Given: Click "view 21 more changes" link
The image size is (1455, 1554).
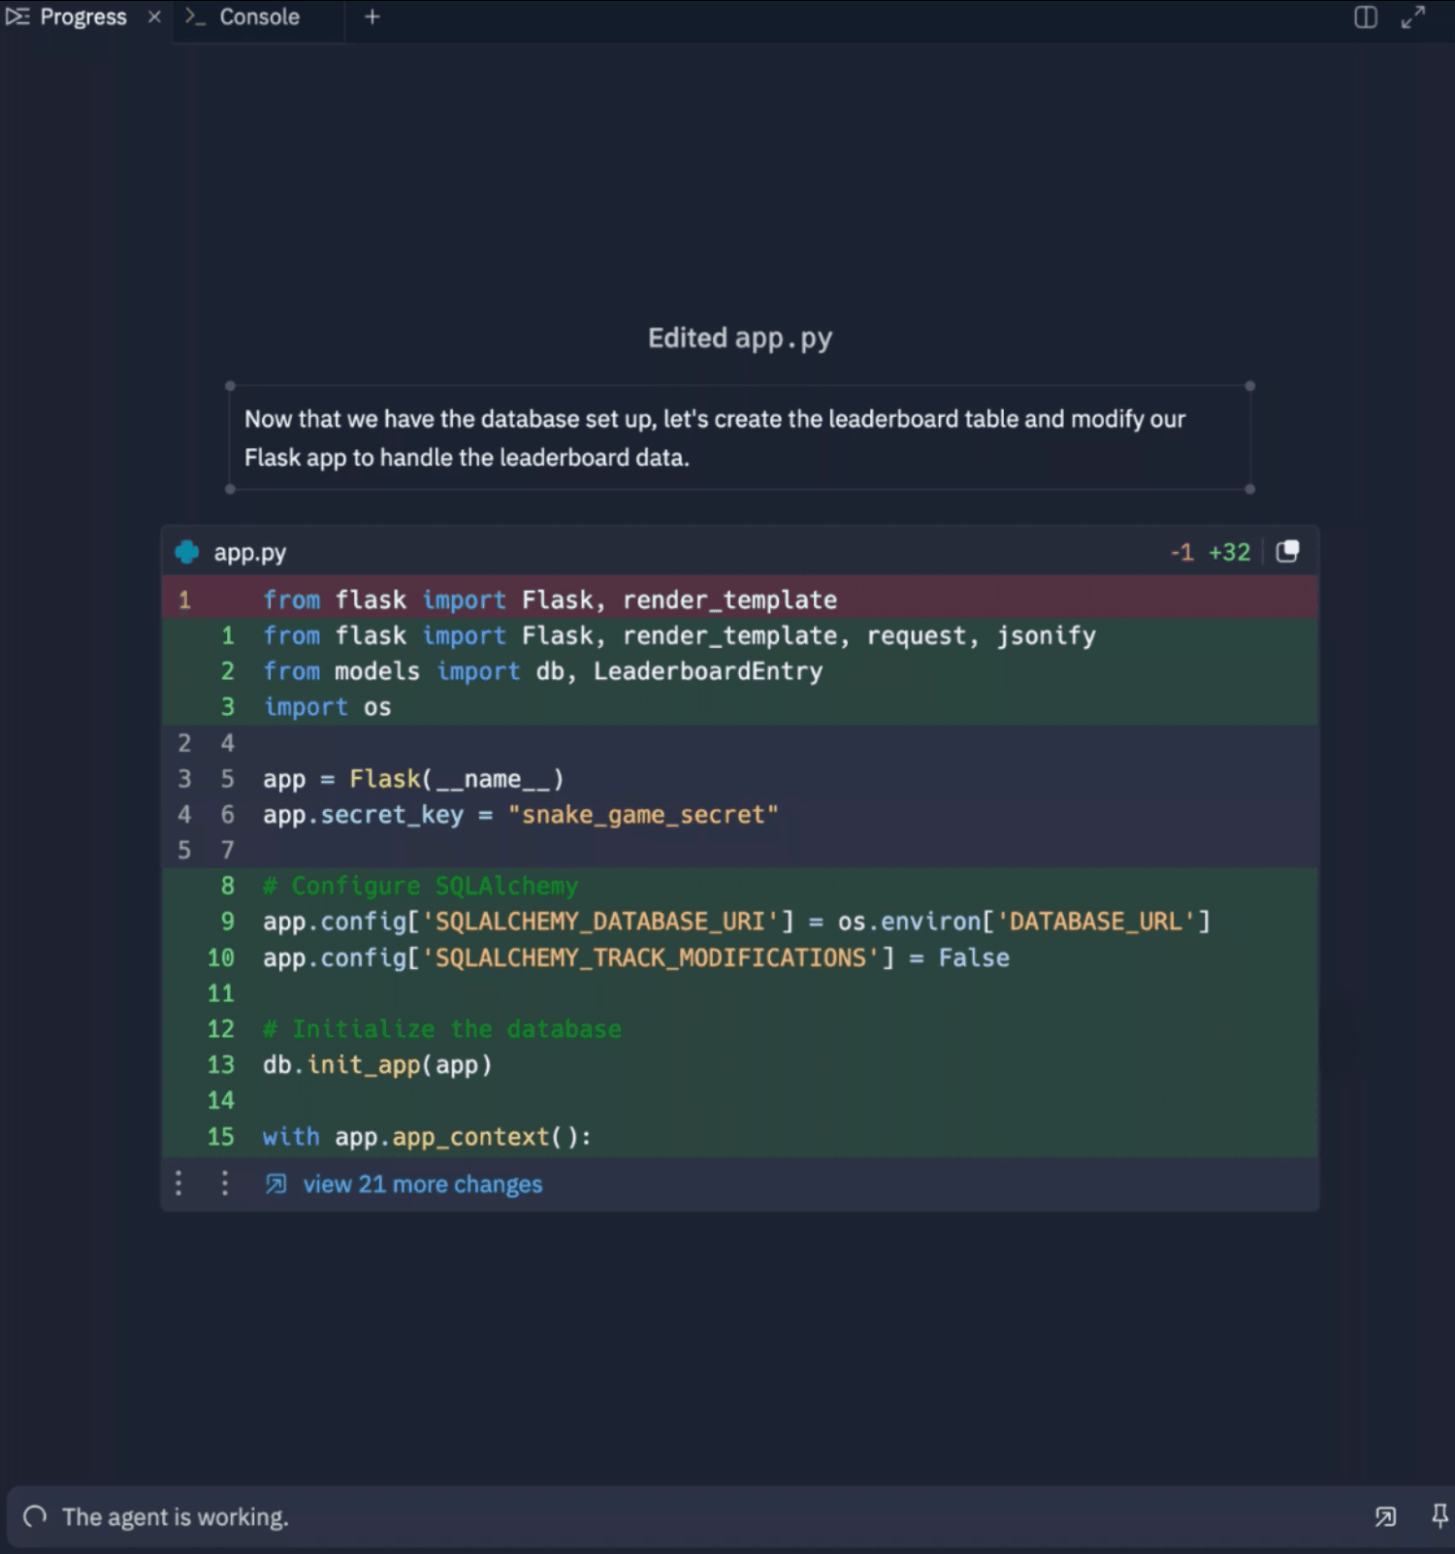Looking at the screenshot, I should pos(422,1184).
